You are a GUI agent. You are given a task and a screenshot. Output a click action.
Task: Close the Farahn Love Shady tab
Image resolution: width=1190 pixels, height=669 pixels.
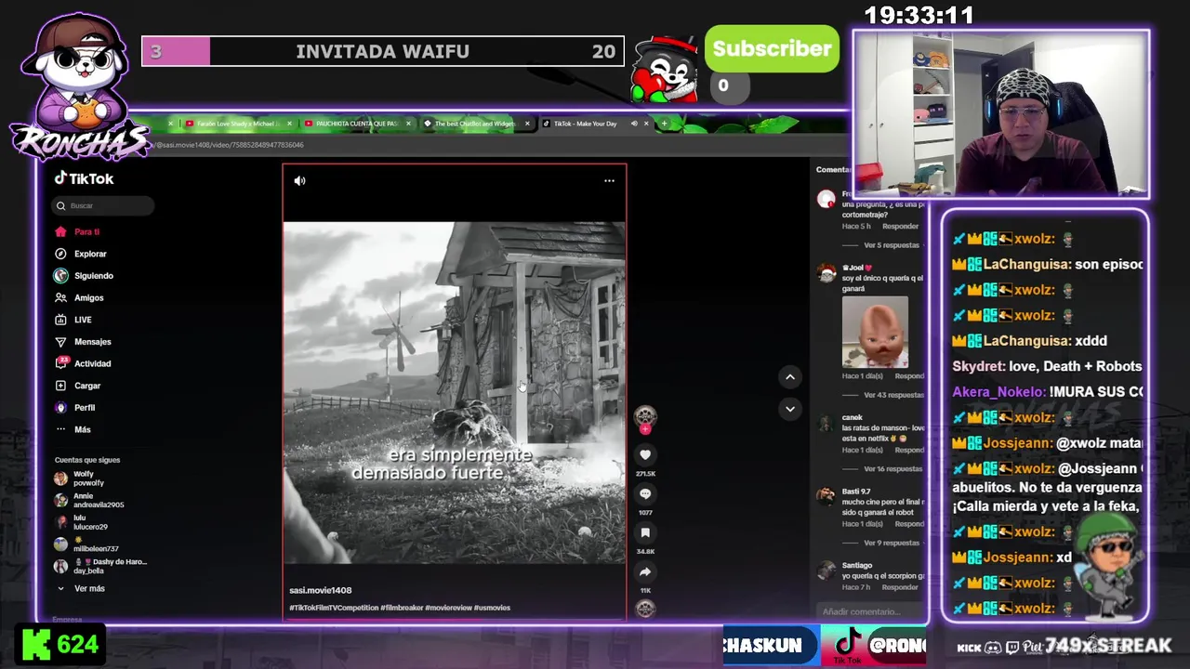tap(289, 124)
